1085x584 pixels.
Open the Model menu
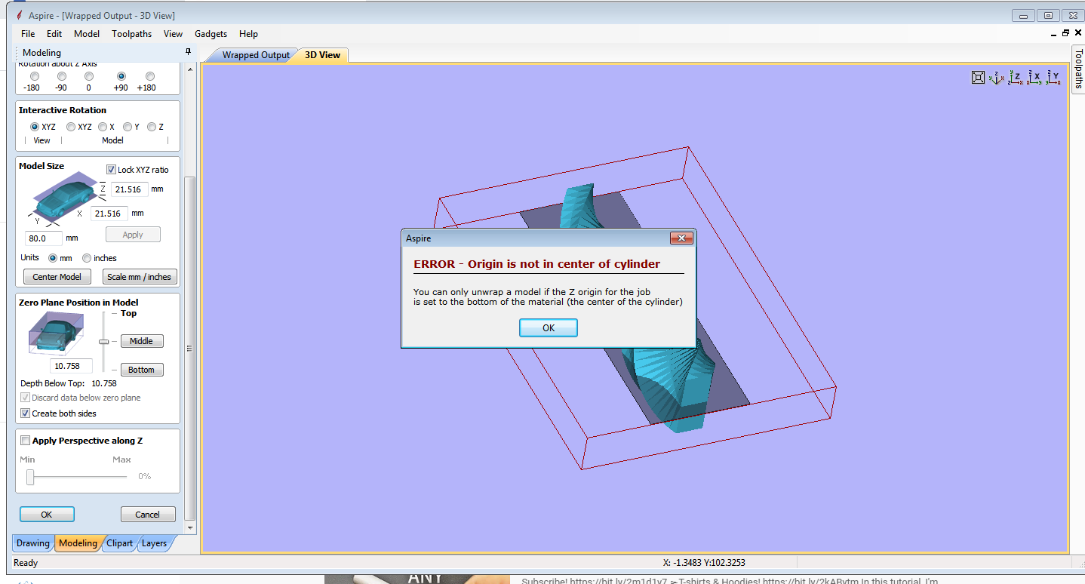click(87, 34)
